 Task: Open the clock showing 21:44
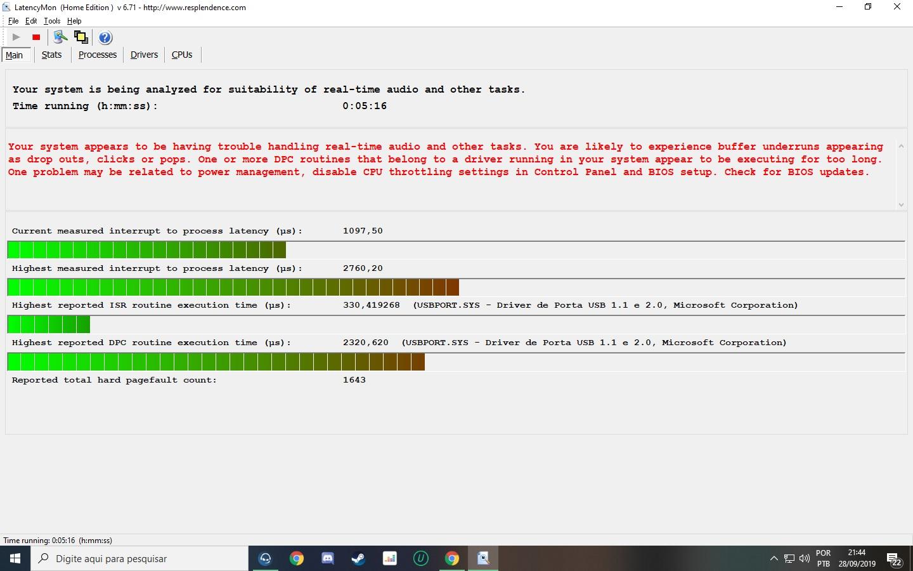857,558
